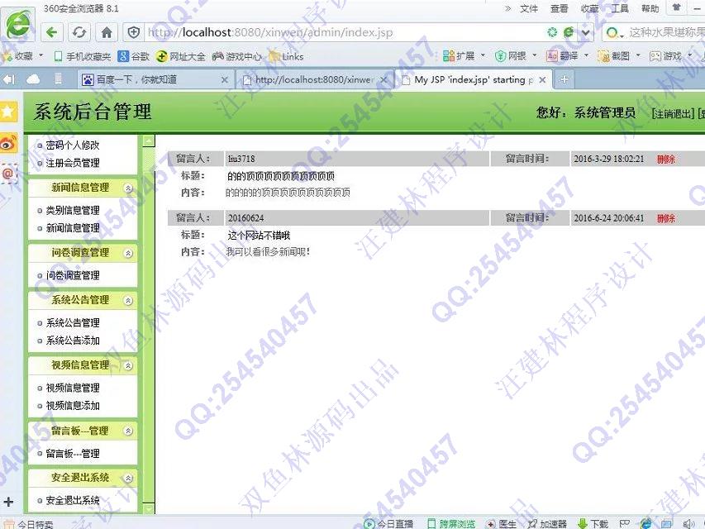
Task: Open the 查看 menu
Action: pyautogui.click(x=559, y=8)
